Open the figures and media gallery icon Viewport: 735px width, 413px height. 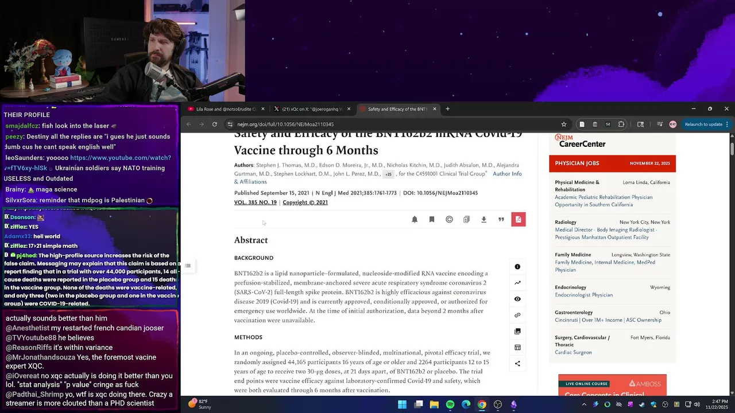click(517, 331)
